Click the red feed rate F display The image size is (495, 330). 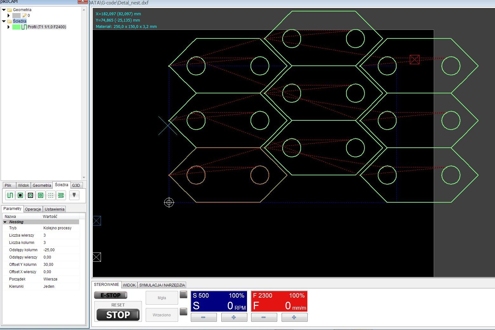[x=279, y=301]
